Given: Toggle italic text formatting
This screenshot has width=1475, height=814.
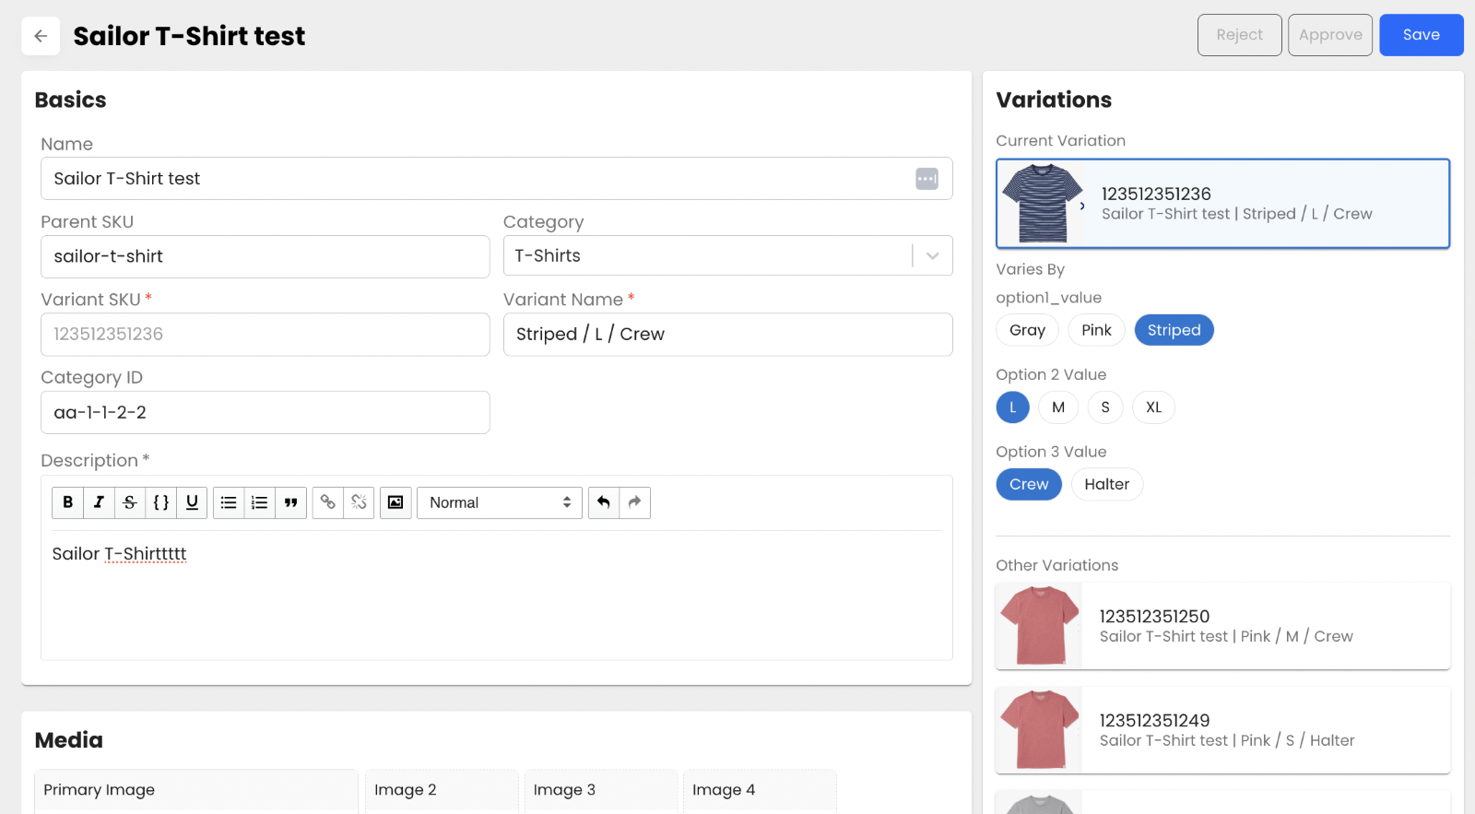Looking at the screenshot, I should pos(99,502).
